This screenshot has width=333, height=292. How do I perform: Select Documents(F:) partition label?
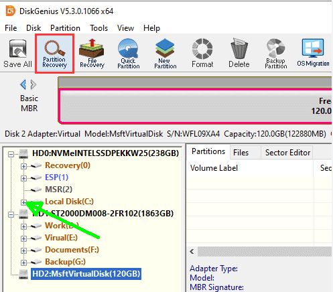(x=72, y=250)
